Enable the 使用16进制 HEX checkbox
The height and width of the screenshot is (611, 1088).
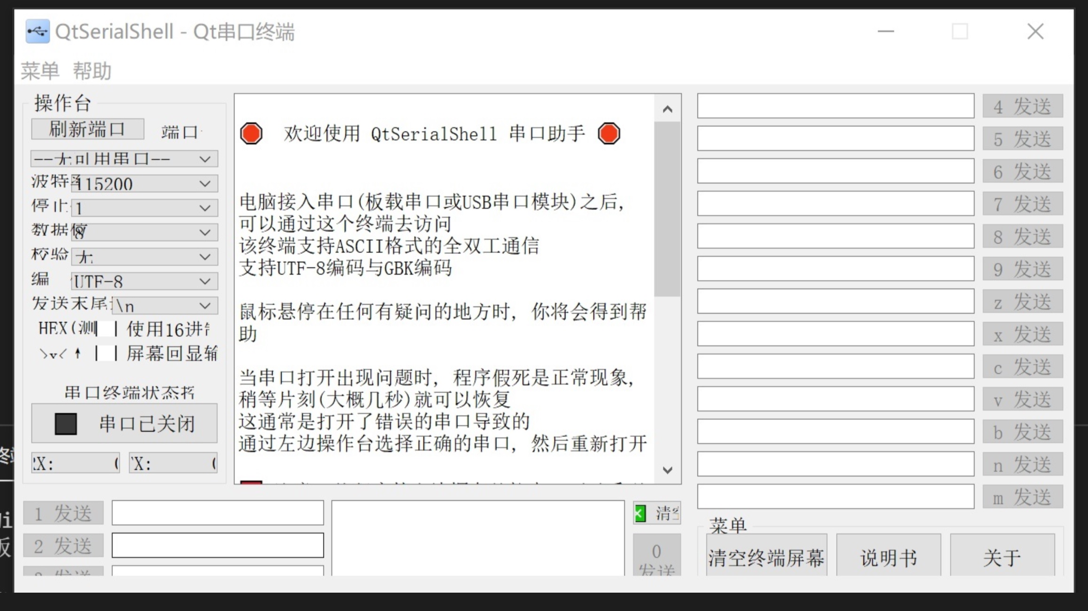(106, 329)
